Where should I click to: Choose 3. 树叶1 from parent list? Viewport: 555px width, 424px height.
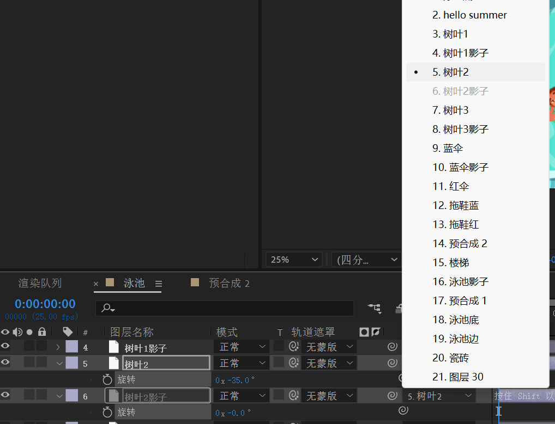pos(475,34)
